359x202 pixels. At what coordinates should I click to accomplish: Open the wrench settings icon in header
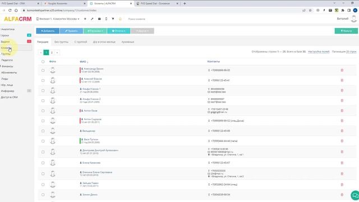(x=92, y=19)
